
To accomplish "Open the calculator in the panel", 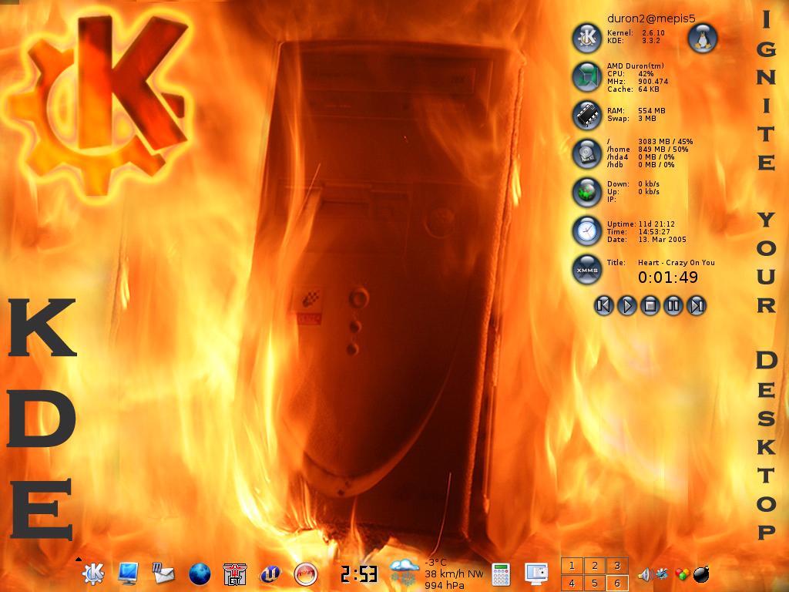I will tap(502, 573).
